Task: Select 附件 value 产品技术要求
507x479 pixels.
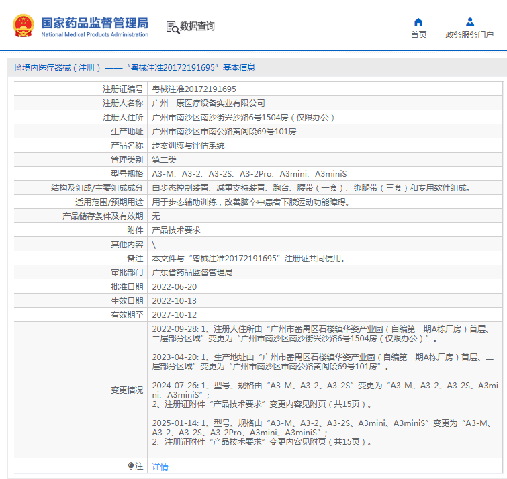Action: tap(176, 230)
